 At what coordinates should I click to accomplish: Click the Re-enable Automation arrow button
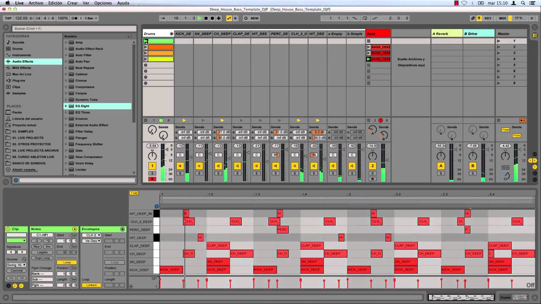tap(235, 18)
